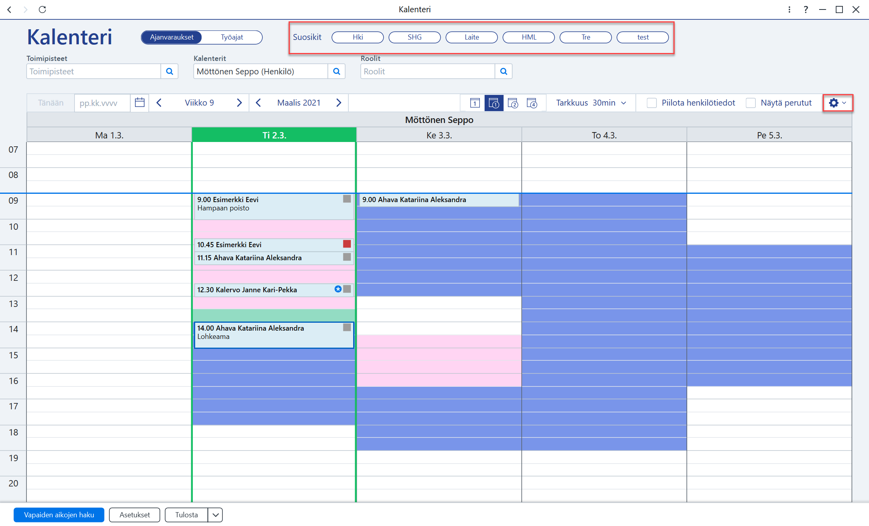Enable Piilota henkilötiedot checkbox

[651, 103]
